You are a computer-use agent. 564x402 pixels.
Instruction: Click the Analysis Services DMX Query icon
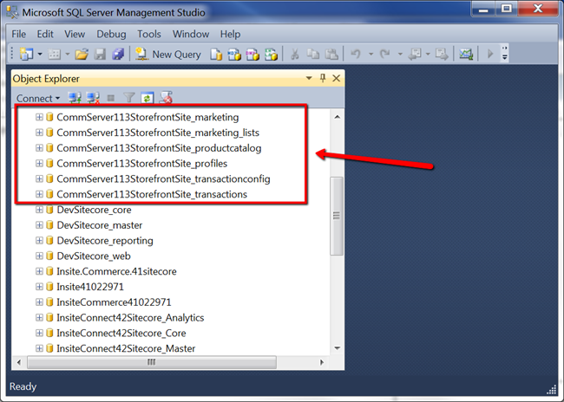(x=252, y=55)
